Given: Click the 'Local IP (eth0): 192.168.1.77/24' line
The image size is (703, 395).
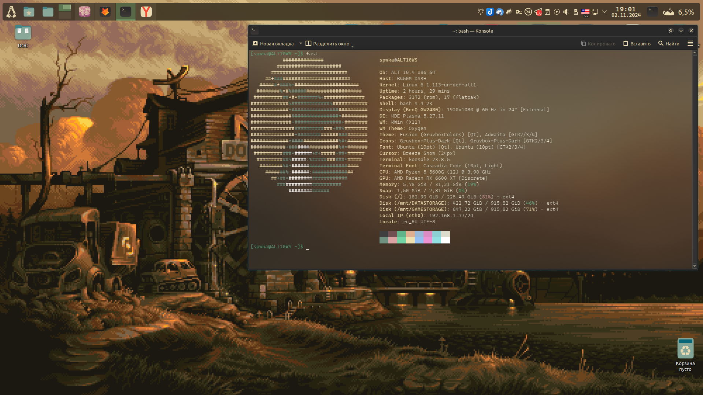Looking at the screenshot, I should click(426, 216).
